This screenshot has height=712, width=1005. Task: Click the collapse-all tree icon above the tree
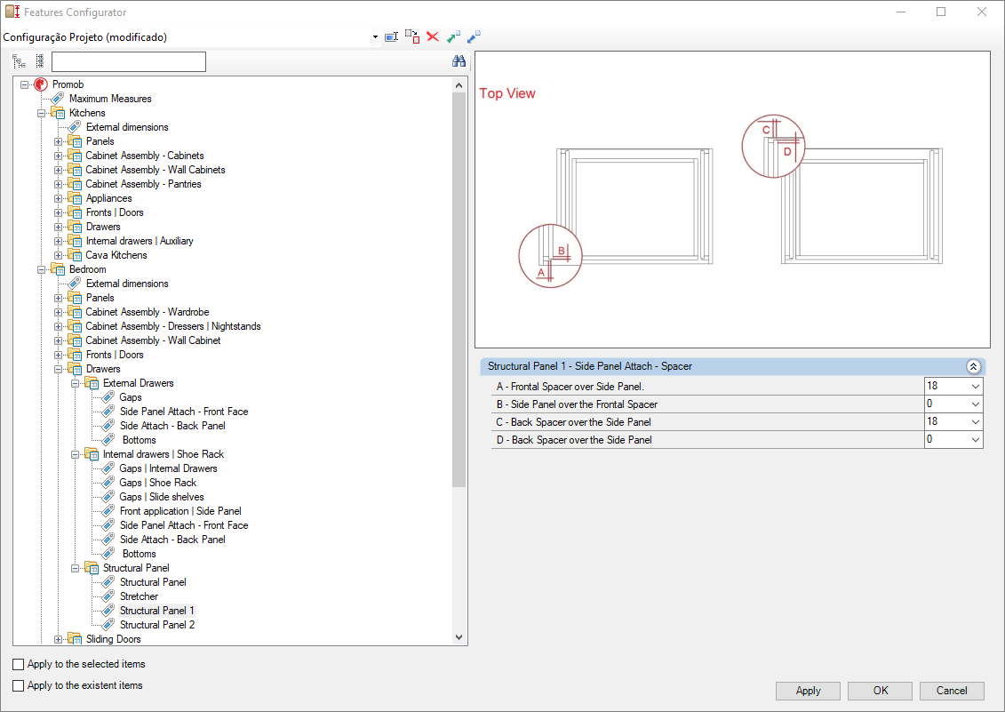pos(40,61)
